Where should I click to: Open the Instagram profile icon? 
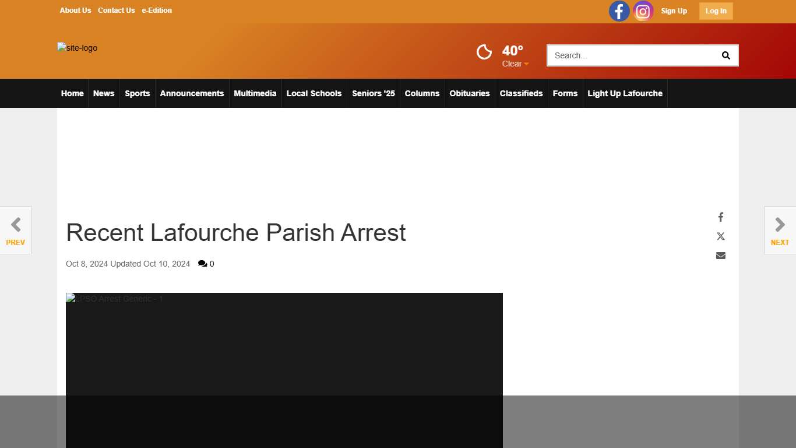[x=643, y=10]
